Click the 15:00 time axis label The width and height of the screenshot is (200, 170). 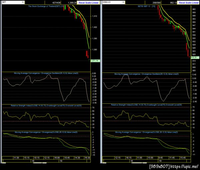[150, 158]
